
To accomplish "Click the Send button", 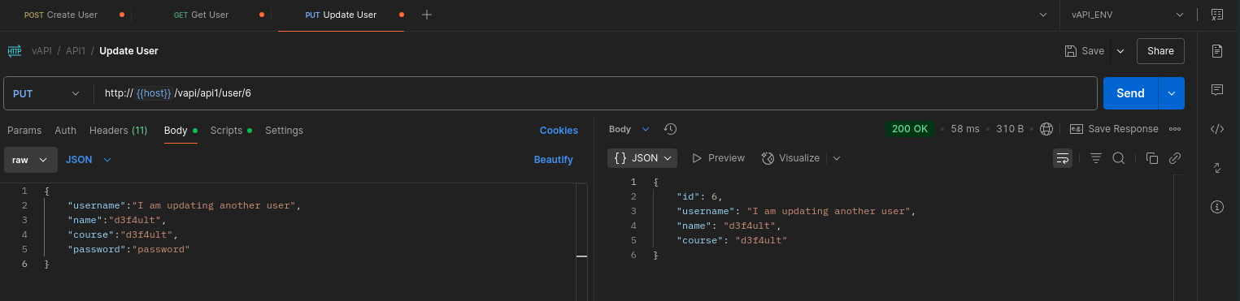I will [1130, 93].
